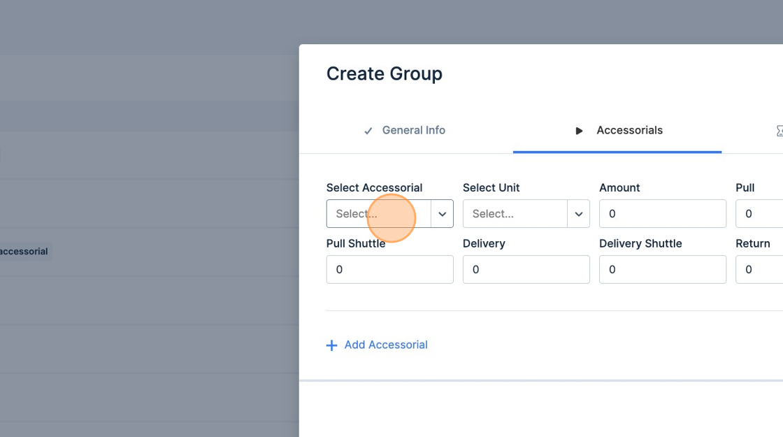Click the Return input field
The image size is (783, 437).
click(759, 270)
